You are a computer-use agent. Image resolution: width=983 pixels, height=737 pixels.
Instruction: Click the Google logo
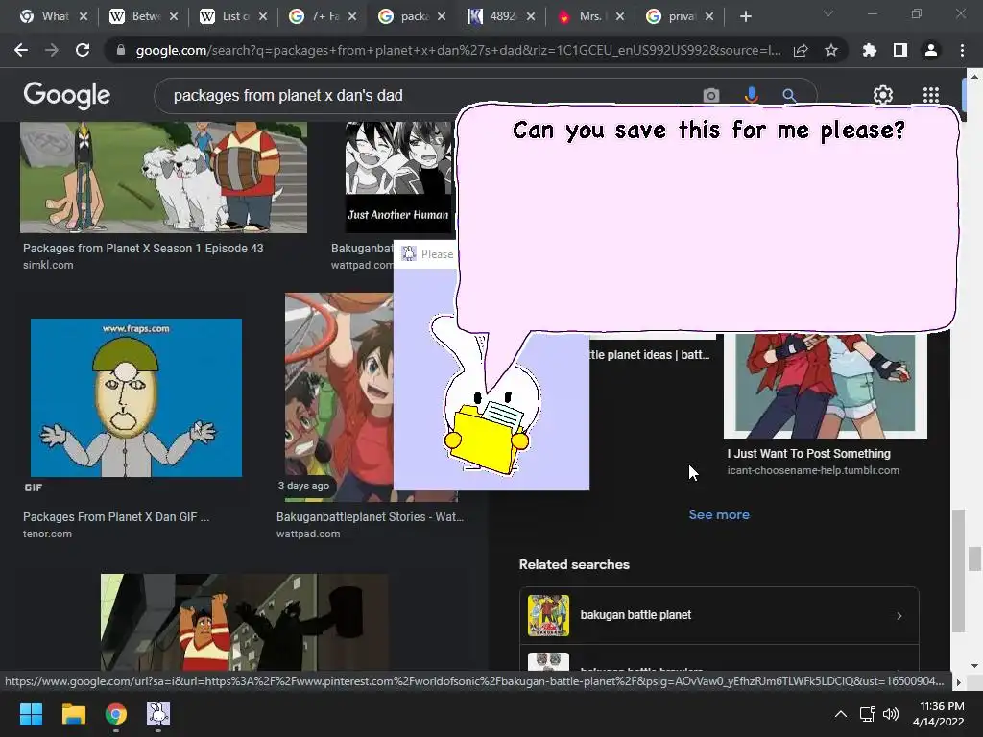(66, 95)
